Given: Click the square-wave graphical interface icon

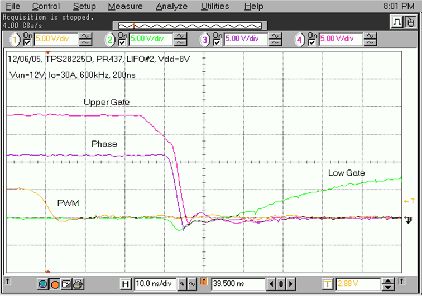Looking at the screenshot, I should pos(397,22).
